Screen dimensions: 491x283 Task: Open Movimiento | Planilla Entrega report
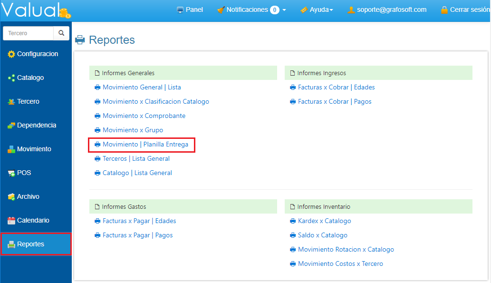(x=145, y=144)
